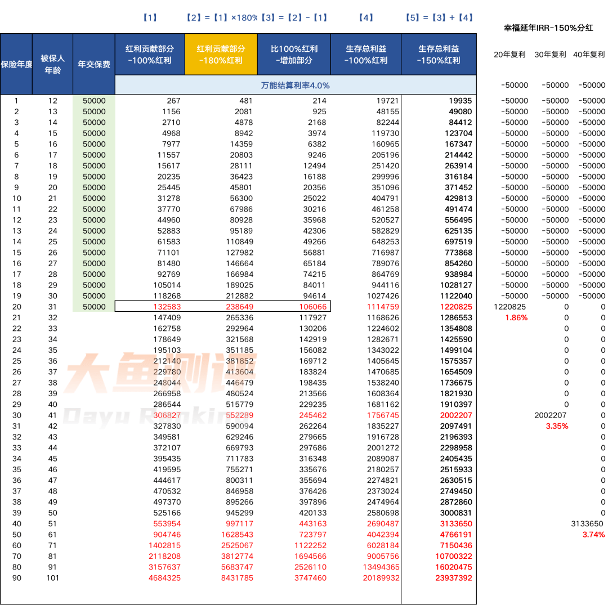Viewport: 608px width, 605px height.
Task: Select the red cell 132583
Action: click(167, 307)
